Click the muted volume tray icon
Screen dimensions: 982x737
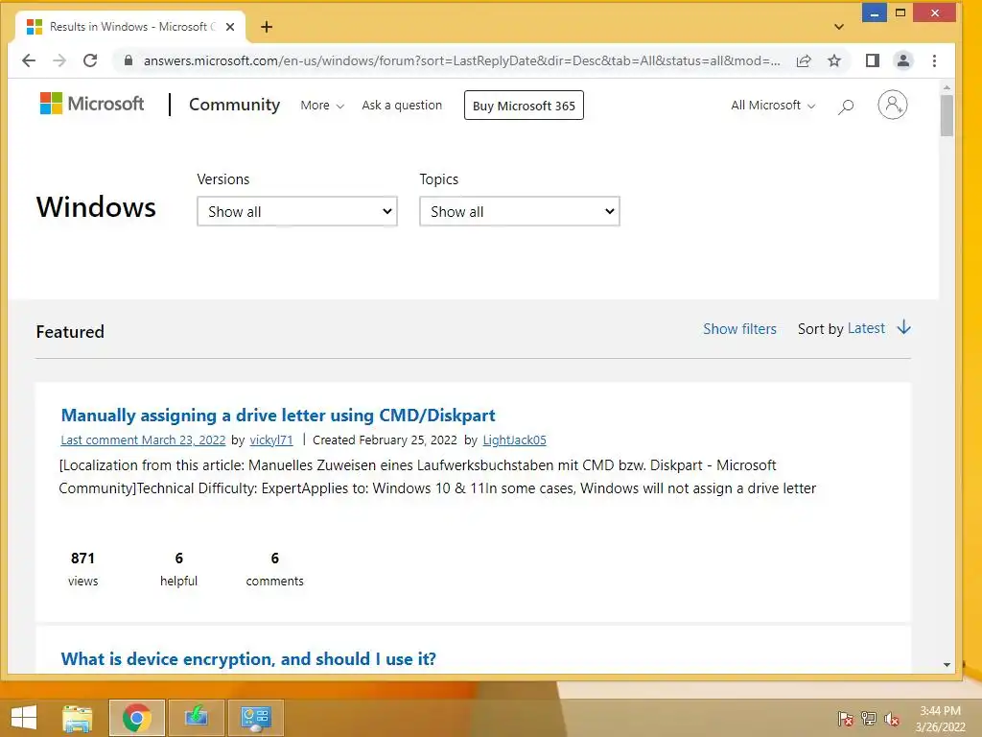[x=892, y=719]
